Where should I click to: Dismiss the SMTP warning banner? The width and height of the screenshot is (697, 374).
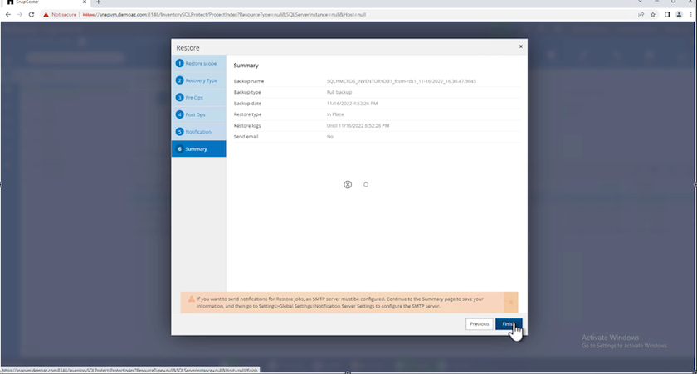click(511, 303)
